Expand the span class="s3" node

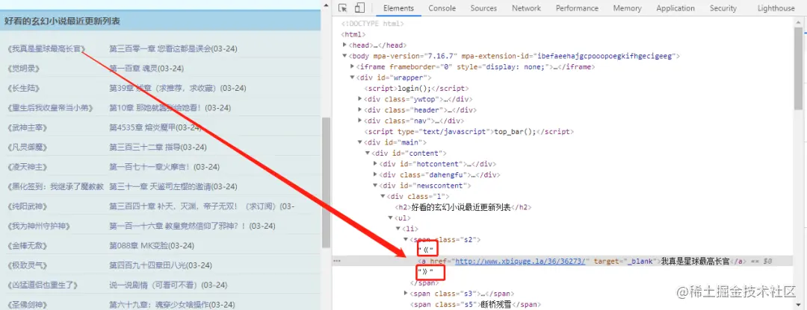click(x=406, y=294)
